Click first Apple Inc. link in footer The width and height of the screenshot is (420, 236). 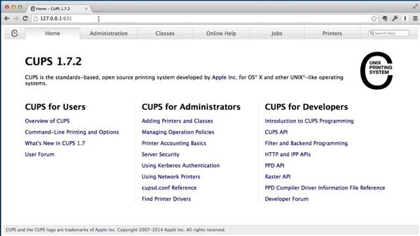coord(105,230)
